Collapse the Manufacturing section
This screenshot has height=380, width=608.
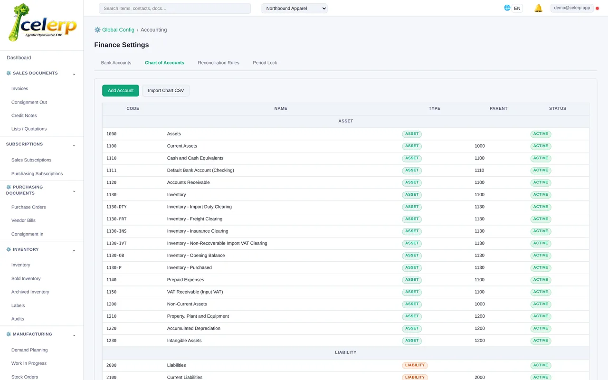tap(74, 335)
